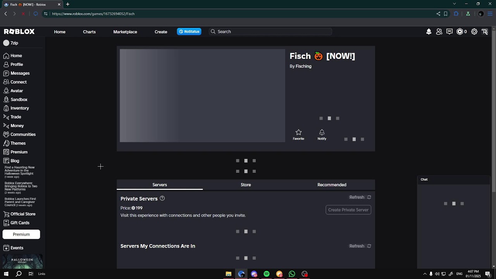
Task: Click the search magnifier icon
Action: [x=213, y=32]
